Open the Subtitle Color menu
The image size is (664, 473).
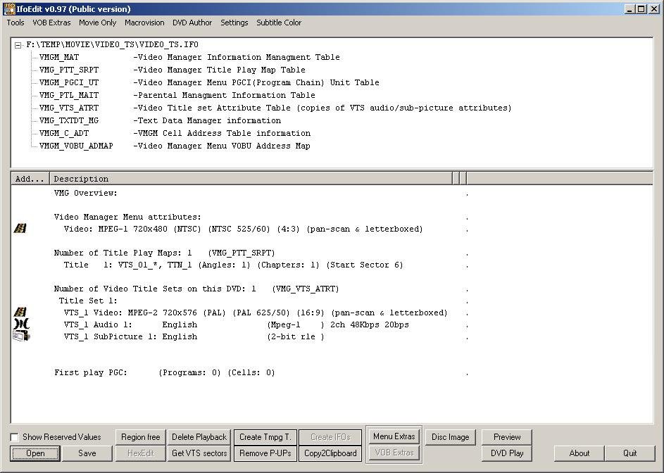tap(279, 23)
